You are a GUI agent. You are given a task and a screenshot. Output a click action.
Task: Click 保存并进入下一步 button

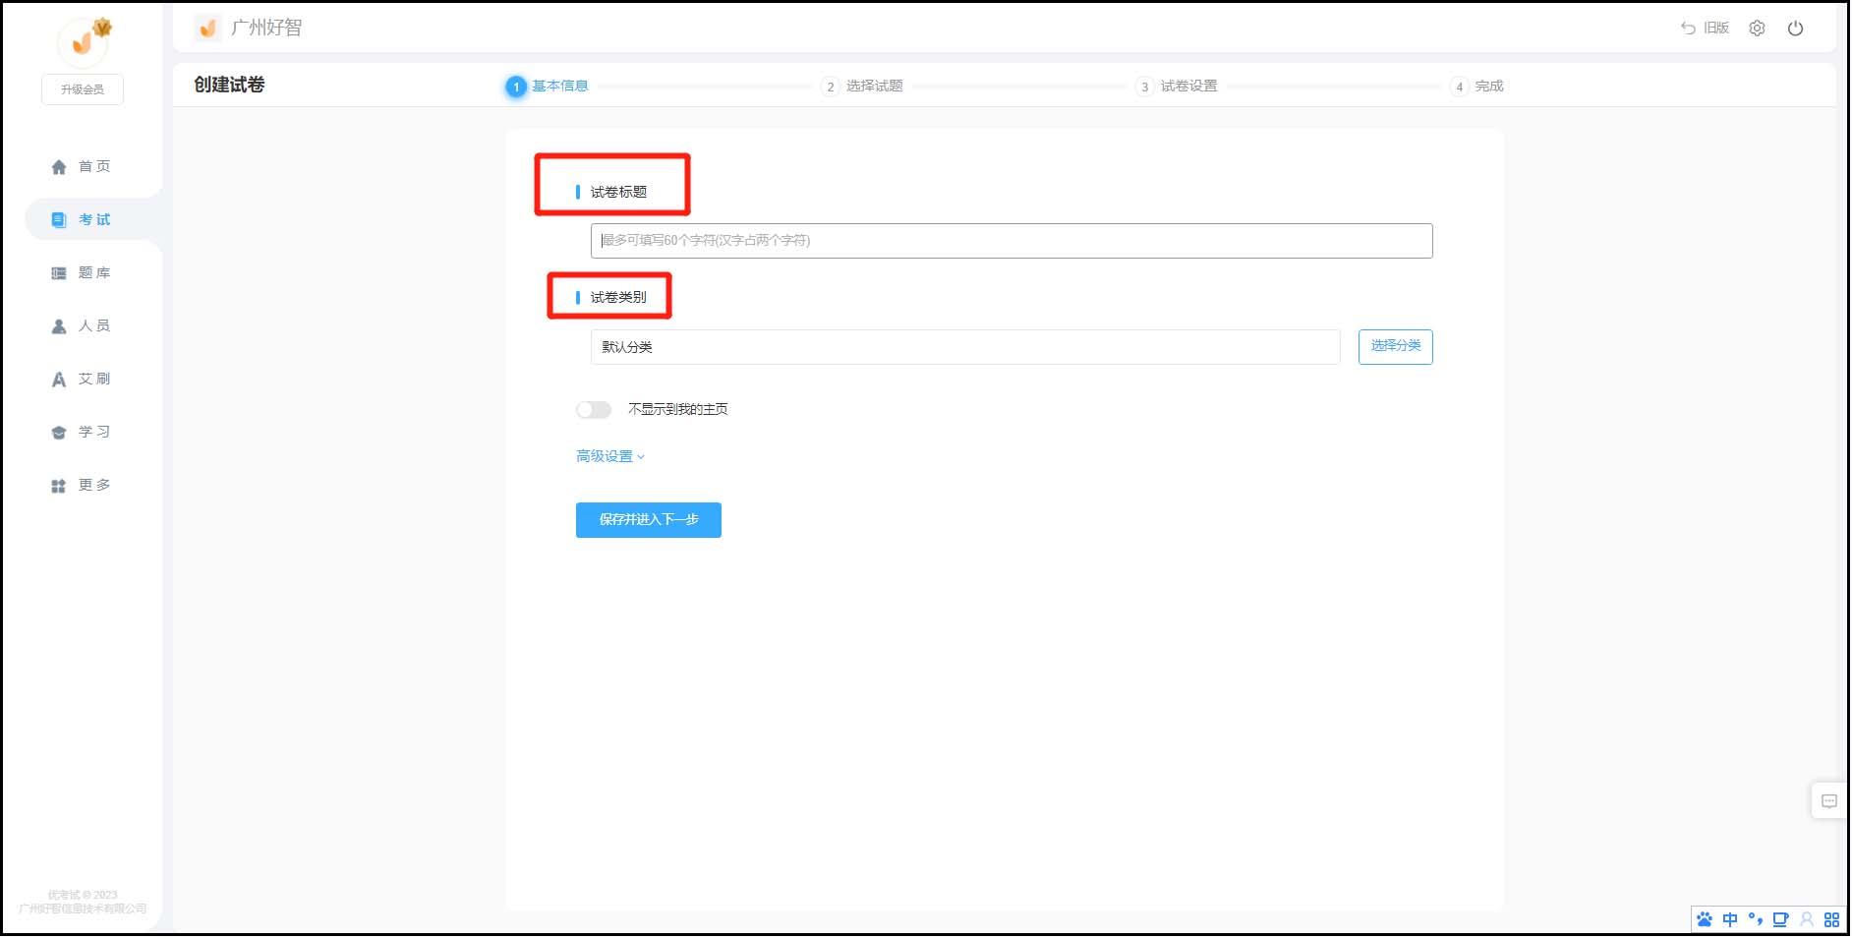(x=649, y=520)
